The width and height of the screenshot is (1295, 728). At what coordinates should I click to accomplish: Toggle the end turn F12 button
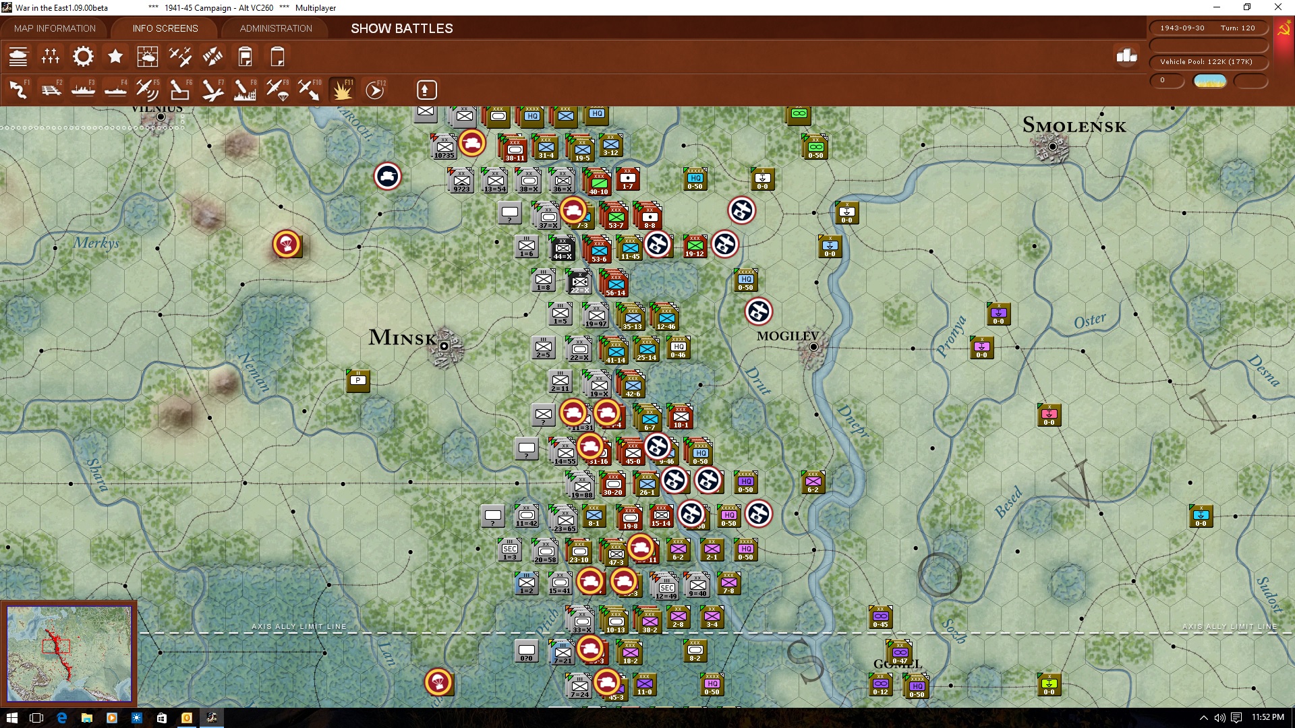[x=375, y=90]
